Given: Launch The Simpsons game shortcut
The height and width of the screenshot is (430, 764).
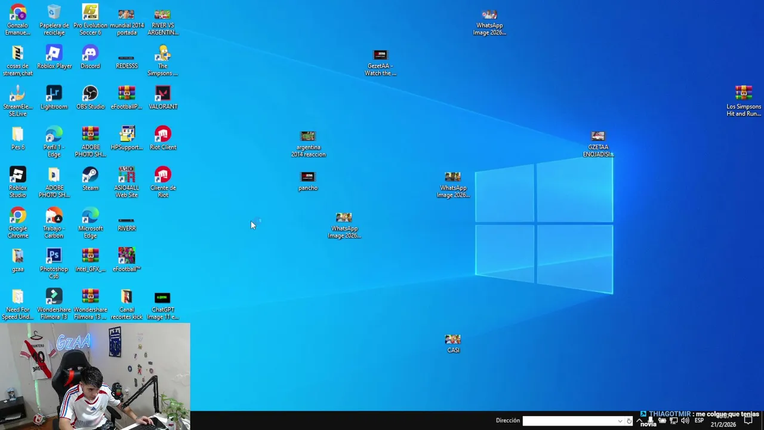Looking at the screenshot, I should [x=162, y=60].
